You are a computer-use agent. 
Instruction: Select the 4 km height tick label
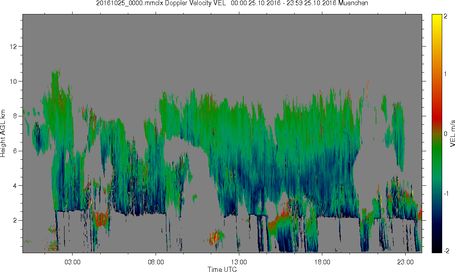pyautogui.click(x=15, y=185)
